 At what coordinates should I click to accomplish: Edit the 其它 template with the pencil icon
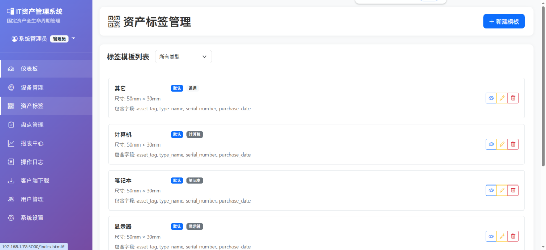pyautogui.click(x=502, y=98)
